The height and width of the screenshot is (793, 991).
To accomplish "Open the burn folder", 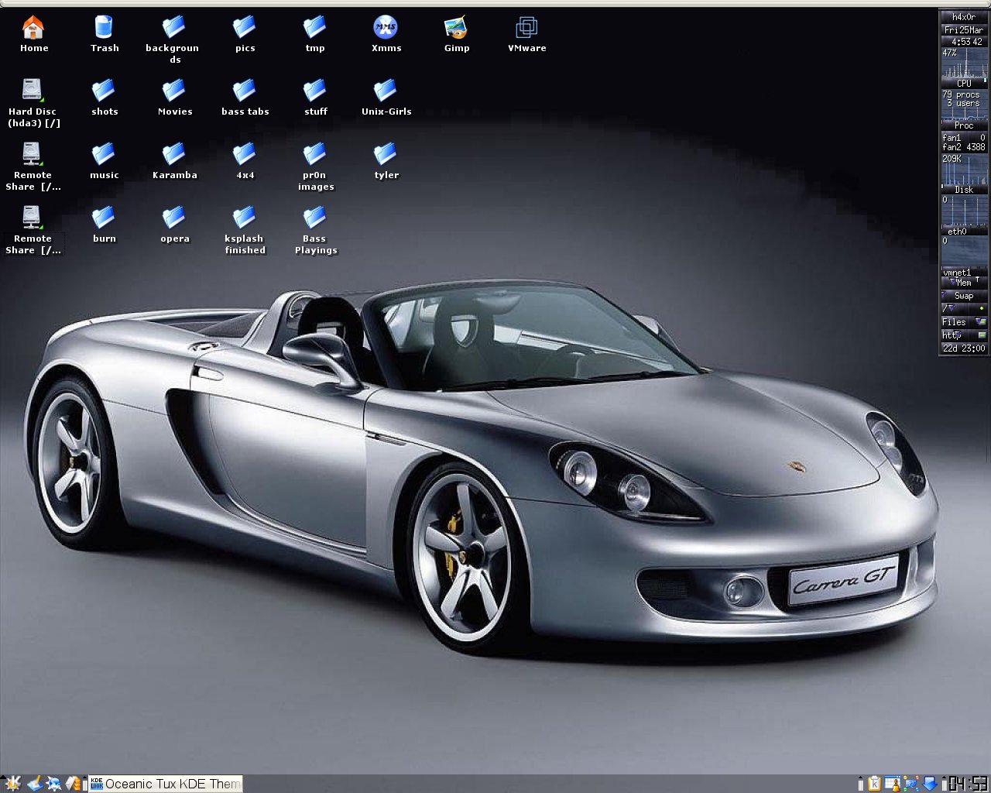I will (x=104, y=225).
